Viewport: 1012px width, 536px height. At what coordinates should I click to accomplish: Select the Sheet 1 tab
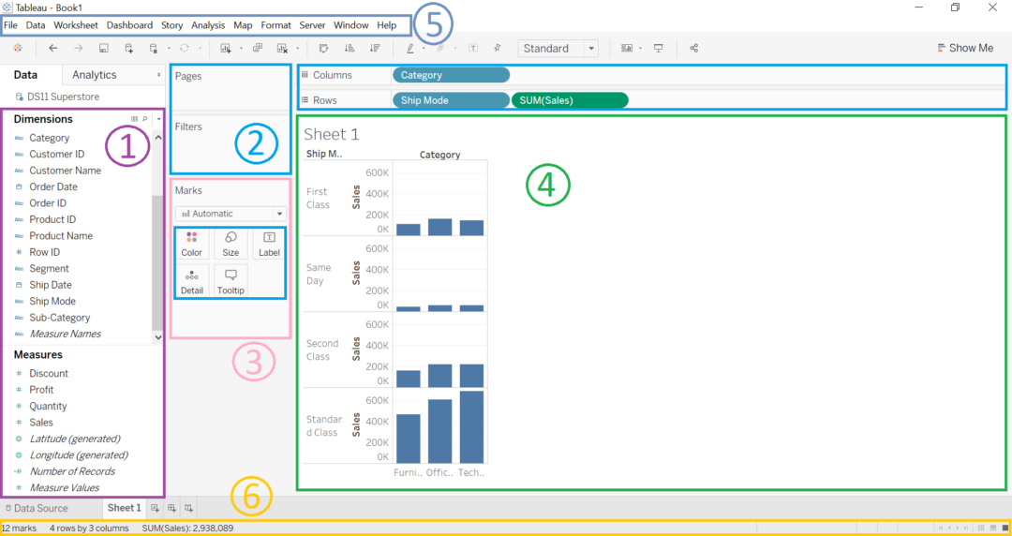124,508
